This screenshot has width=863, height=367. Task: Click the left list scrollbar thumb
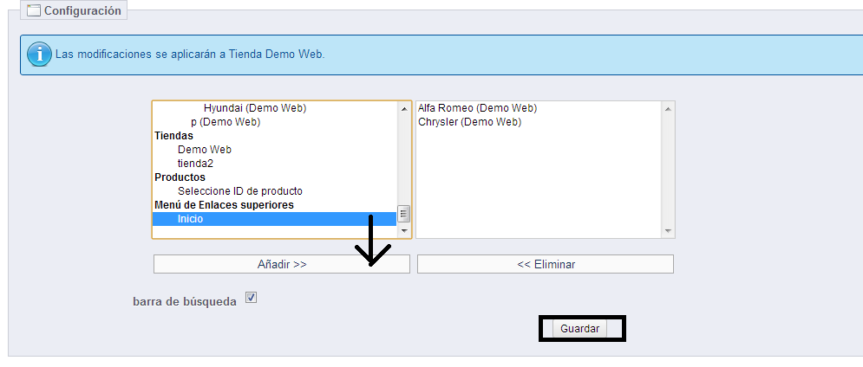pyautogui.click(x=403, y=214)
